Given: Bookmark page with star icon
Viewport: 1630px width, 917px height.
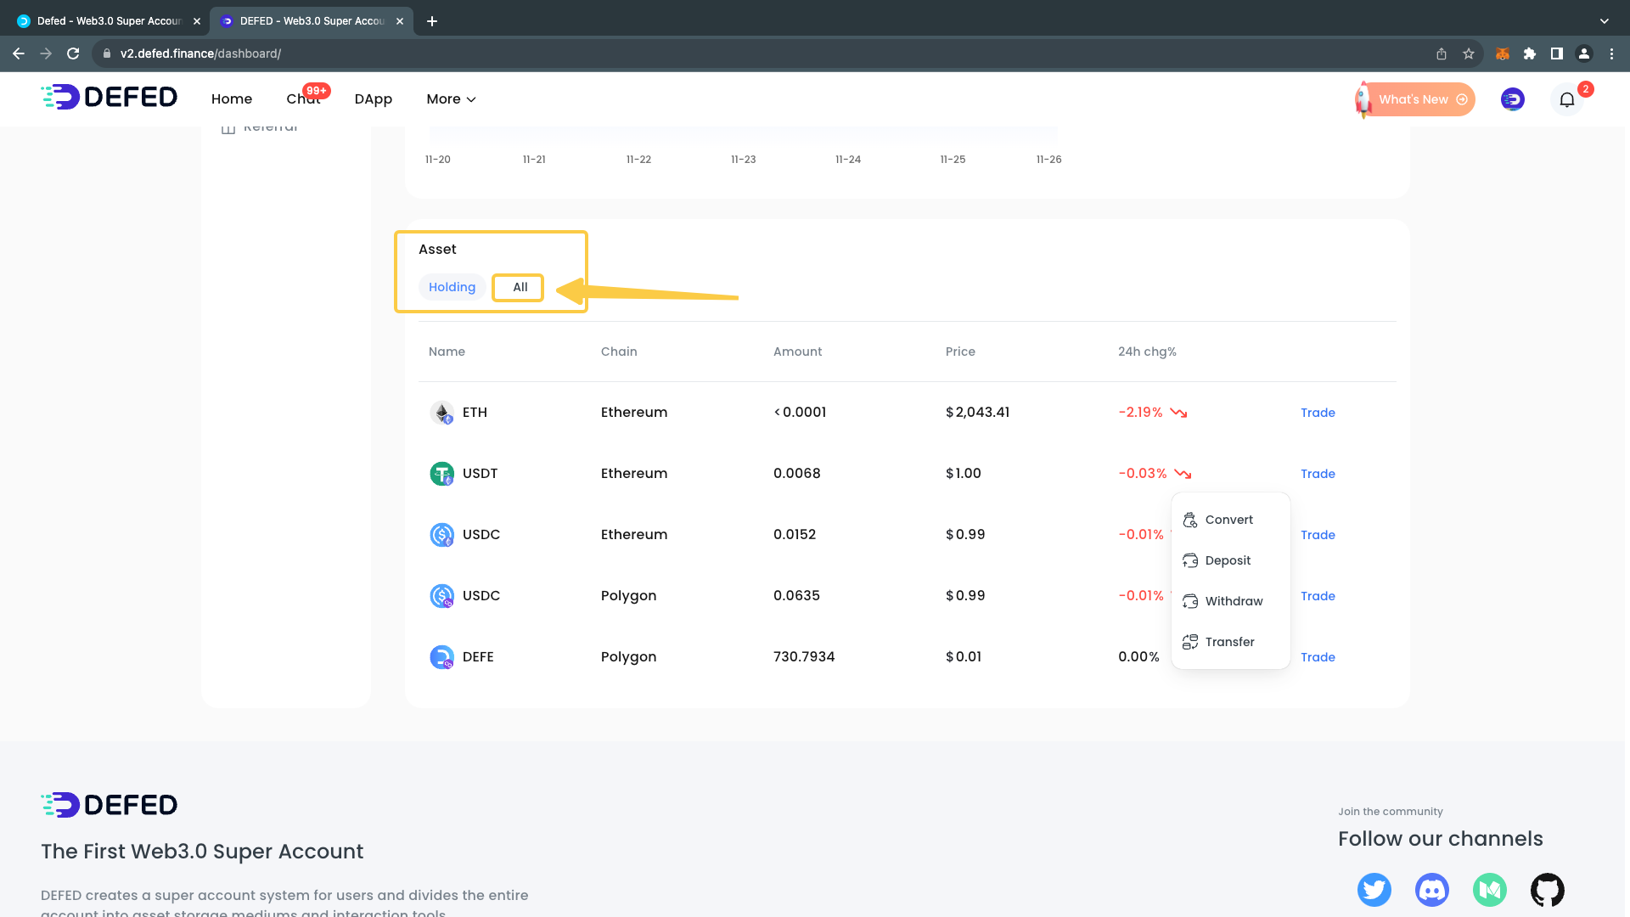Looking at the screenshot, I should [1469, 53].
